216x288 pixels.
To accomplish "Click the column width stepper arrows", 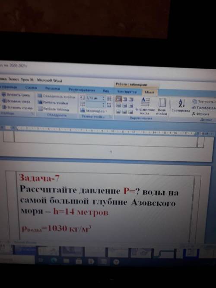I will (x=104, y=105).
